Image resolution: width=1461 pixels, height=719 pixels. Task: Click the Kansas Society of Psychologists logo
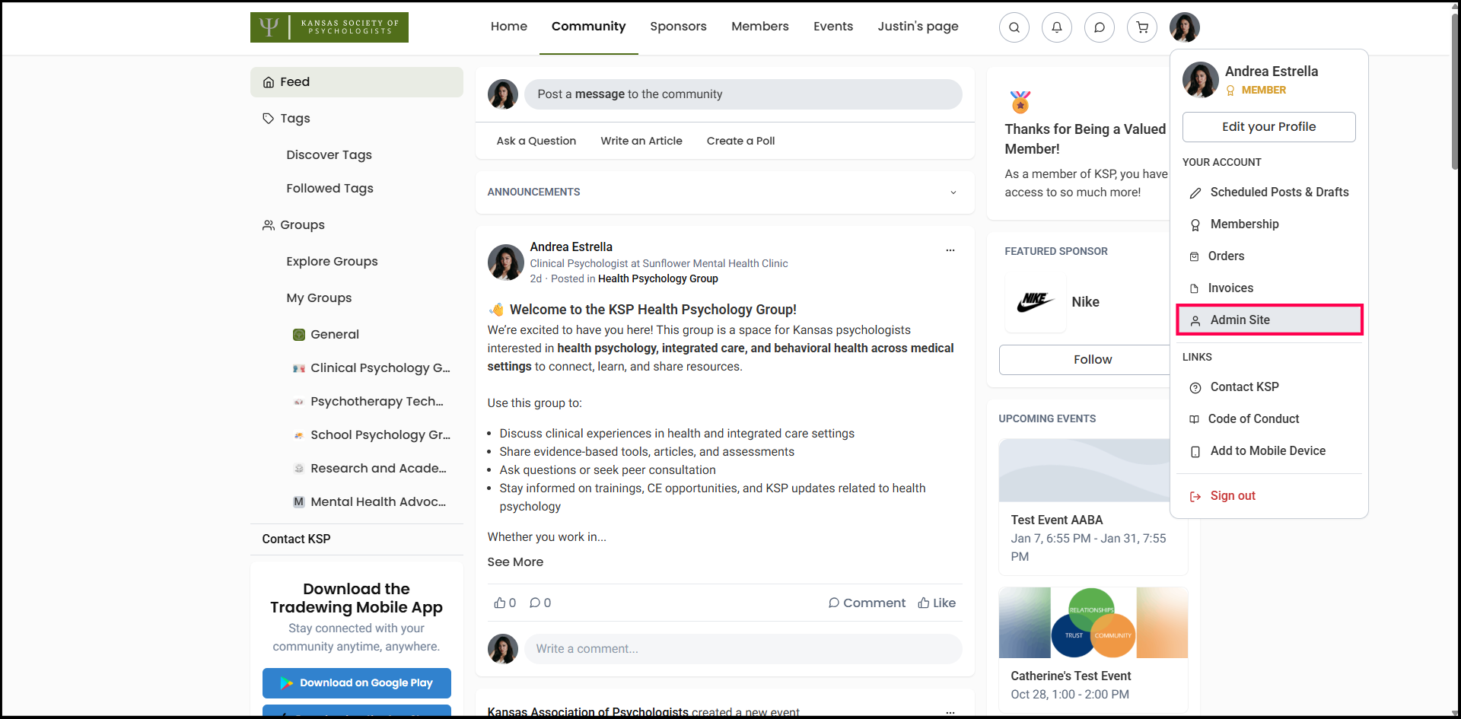tap(329, 27)
